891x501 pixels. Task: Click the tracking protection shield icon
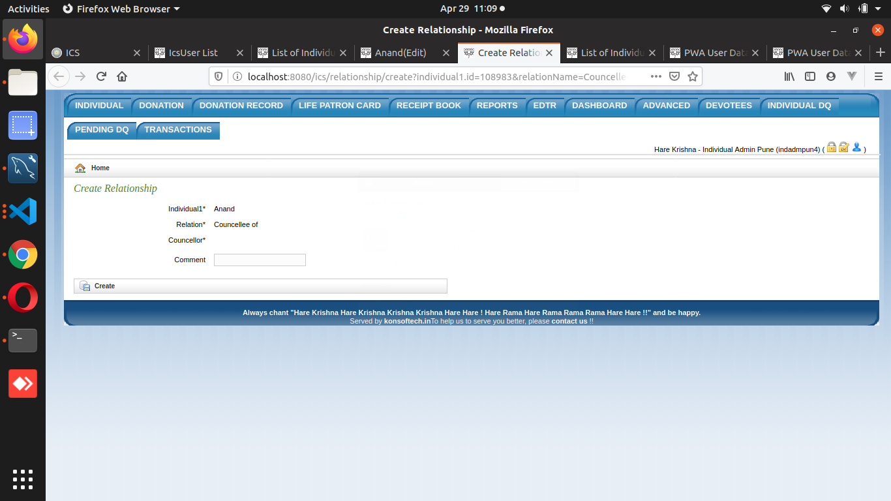219,76
